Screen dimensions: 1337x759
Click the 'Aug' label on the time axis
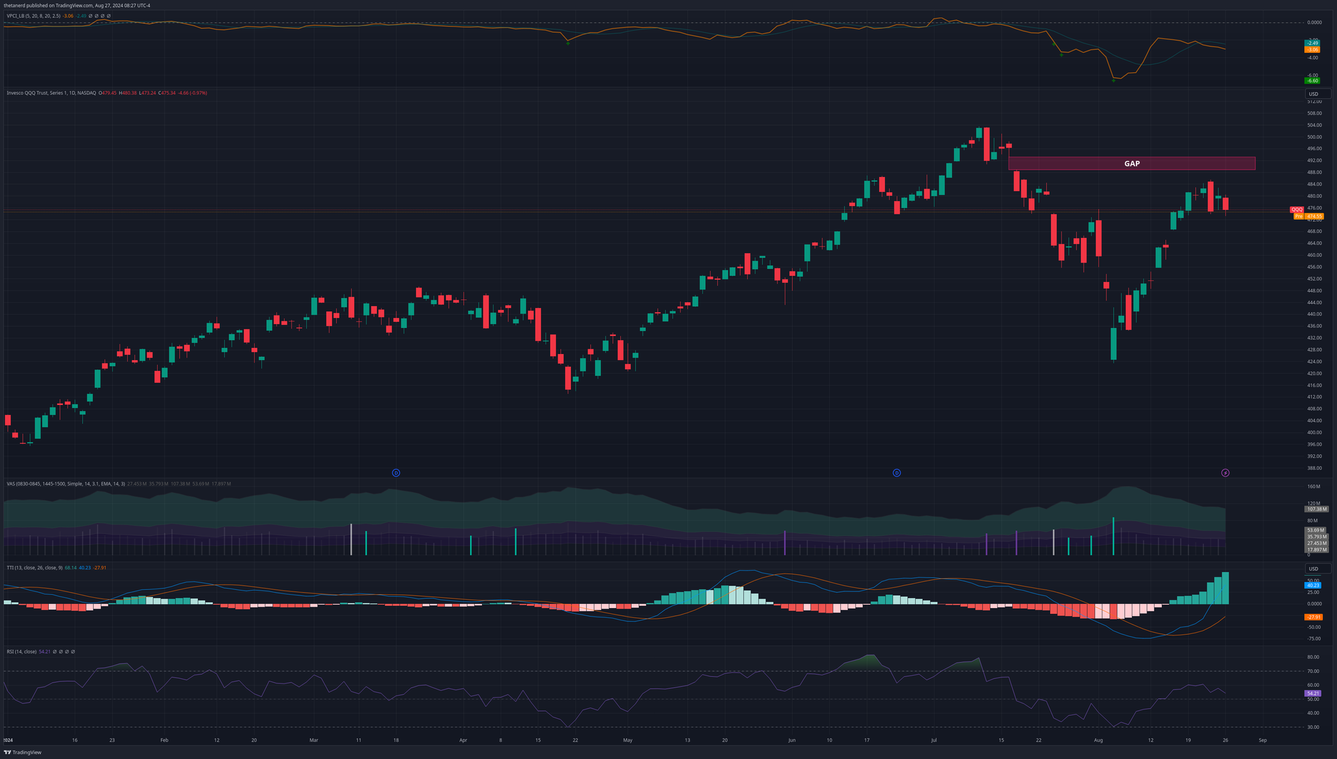click(x=1098, y=740)
